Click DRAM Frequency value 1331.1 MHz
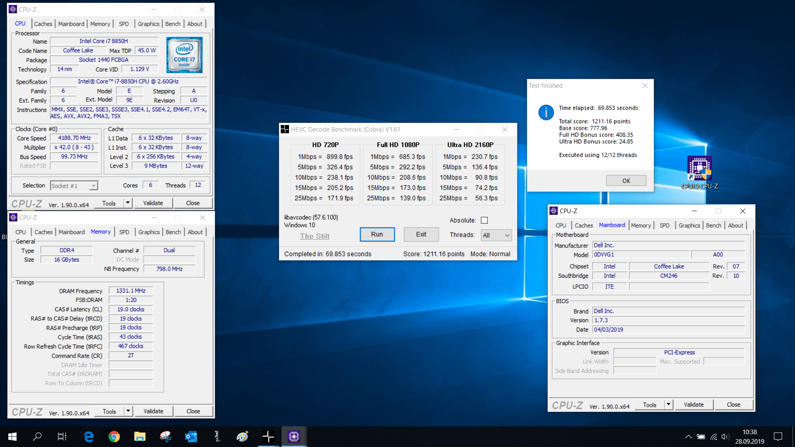The image size is (795, 447). [x=131, y=291]
